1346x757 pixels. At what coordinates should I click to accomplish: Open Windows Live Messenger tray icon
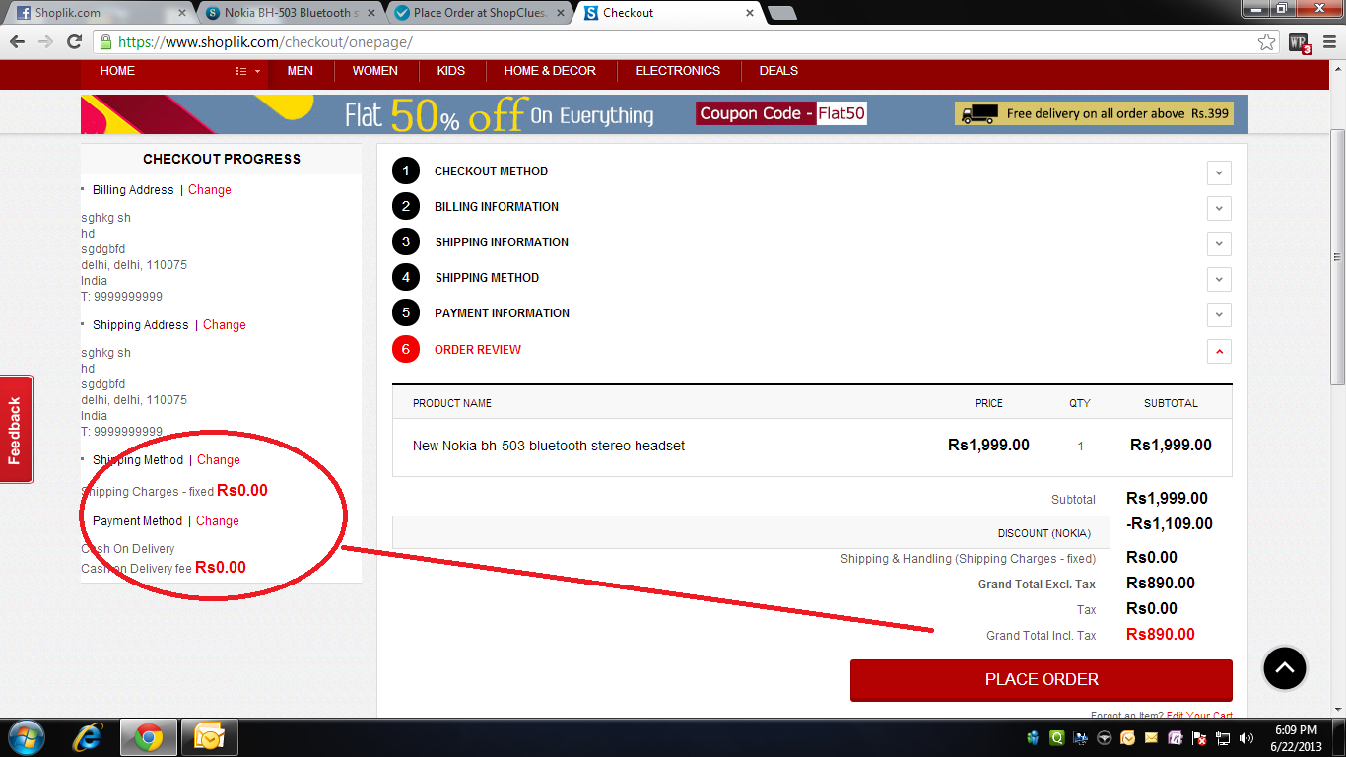tap(1034, 738)
